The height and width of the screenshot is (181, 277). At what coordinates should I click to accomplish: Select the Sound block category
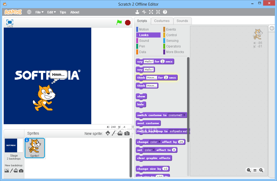tap(148, 41)
